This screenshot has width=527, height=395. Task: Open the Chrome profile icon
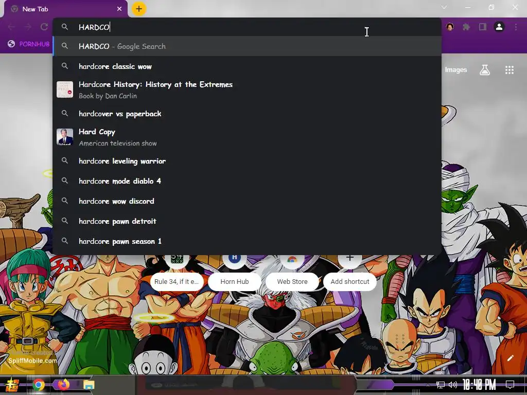coord(499,27)
